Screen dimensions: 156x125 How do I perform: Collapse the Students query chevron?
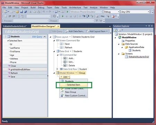[x=45, y=37]
